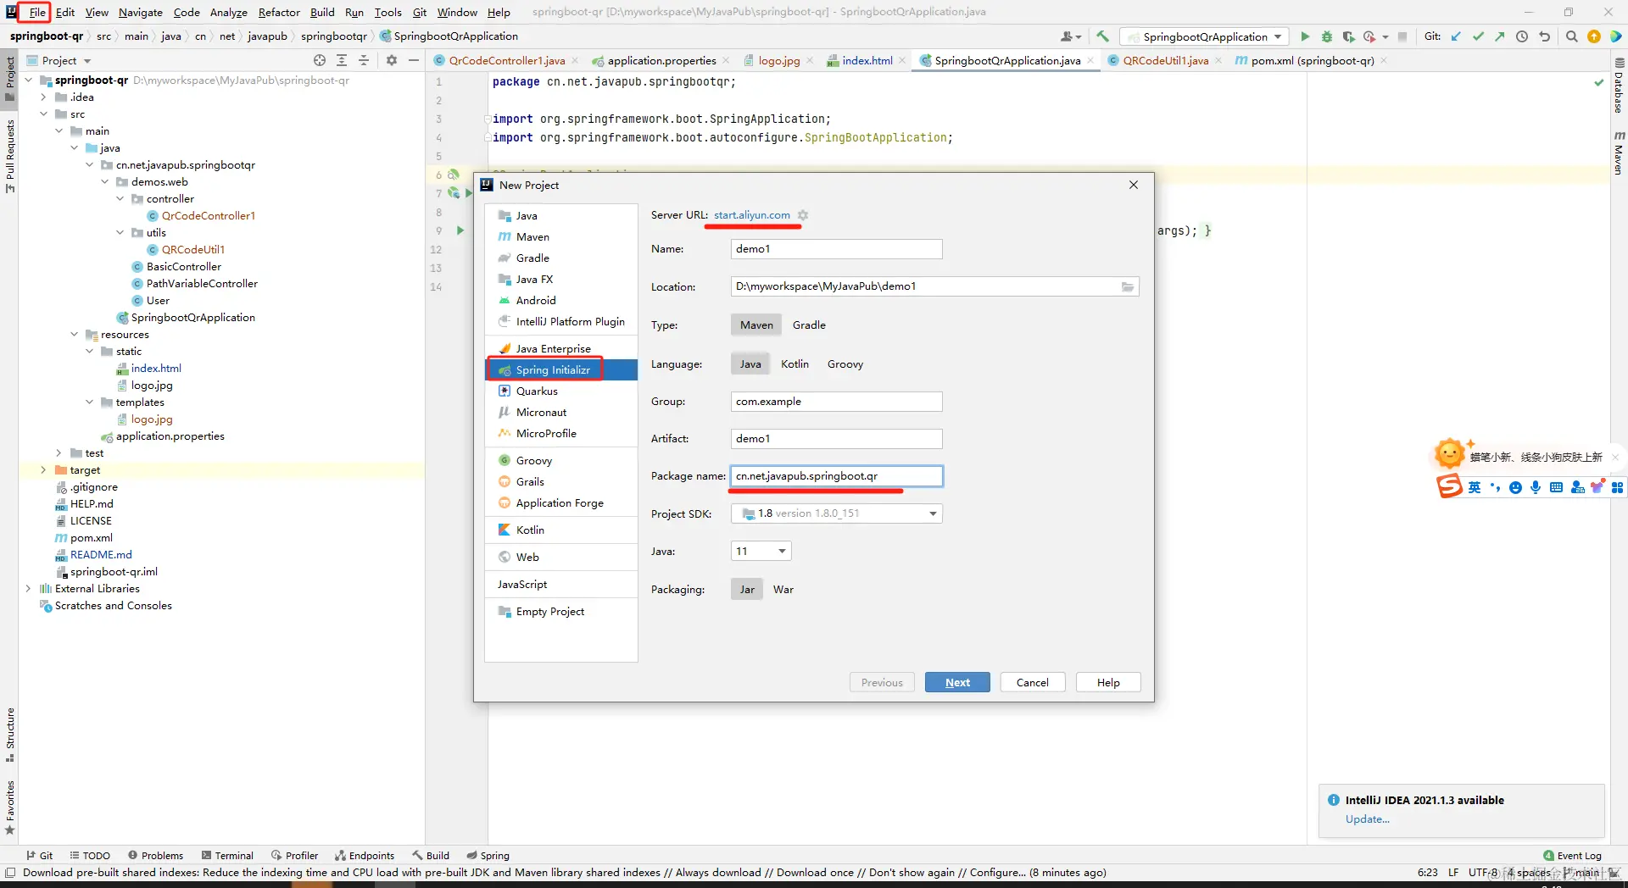This screenshot has height=888, width=1628.
Task: Click the Build Project hammer icon
Action: 1102,36
